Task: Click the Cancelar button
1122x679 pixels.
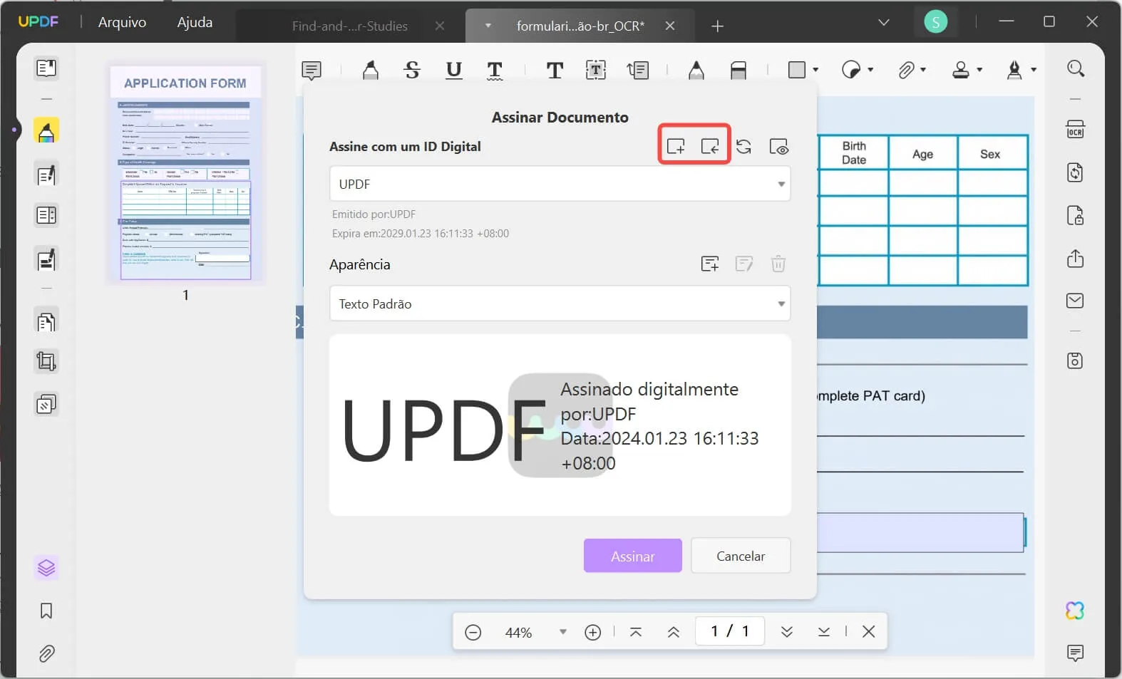Action: 741,556
